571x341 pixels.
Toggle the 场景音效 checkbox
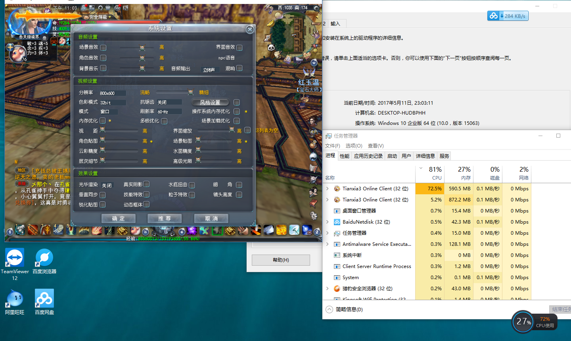pos(103,48)
